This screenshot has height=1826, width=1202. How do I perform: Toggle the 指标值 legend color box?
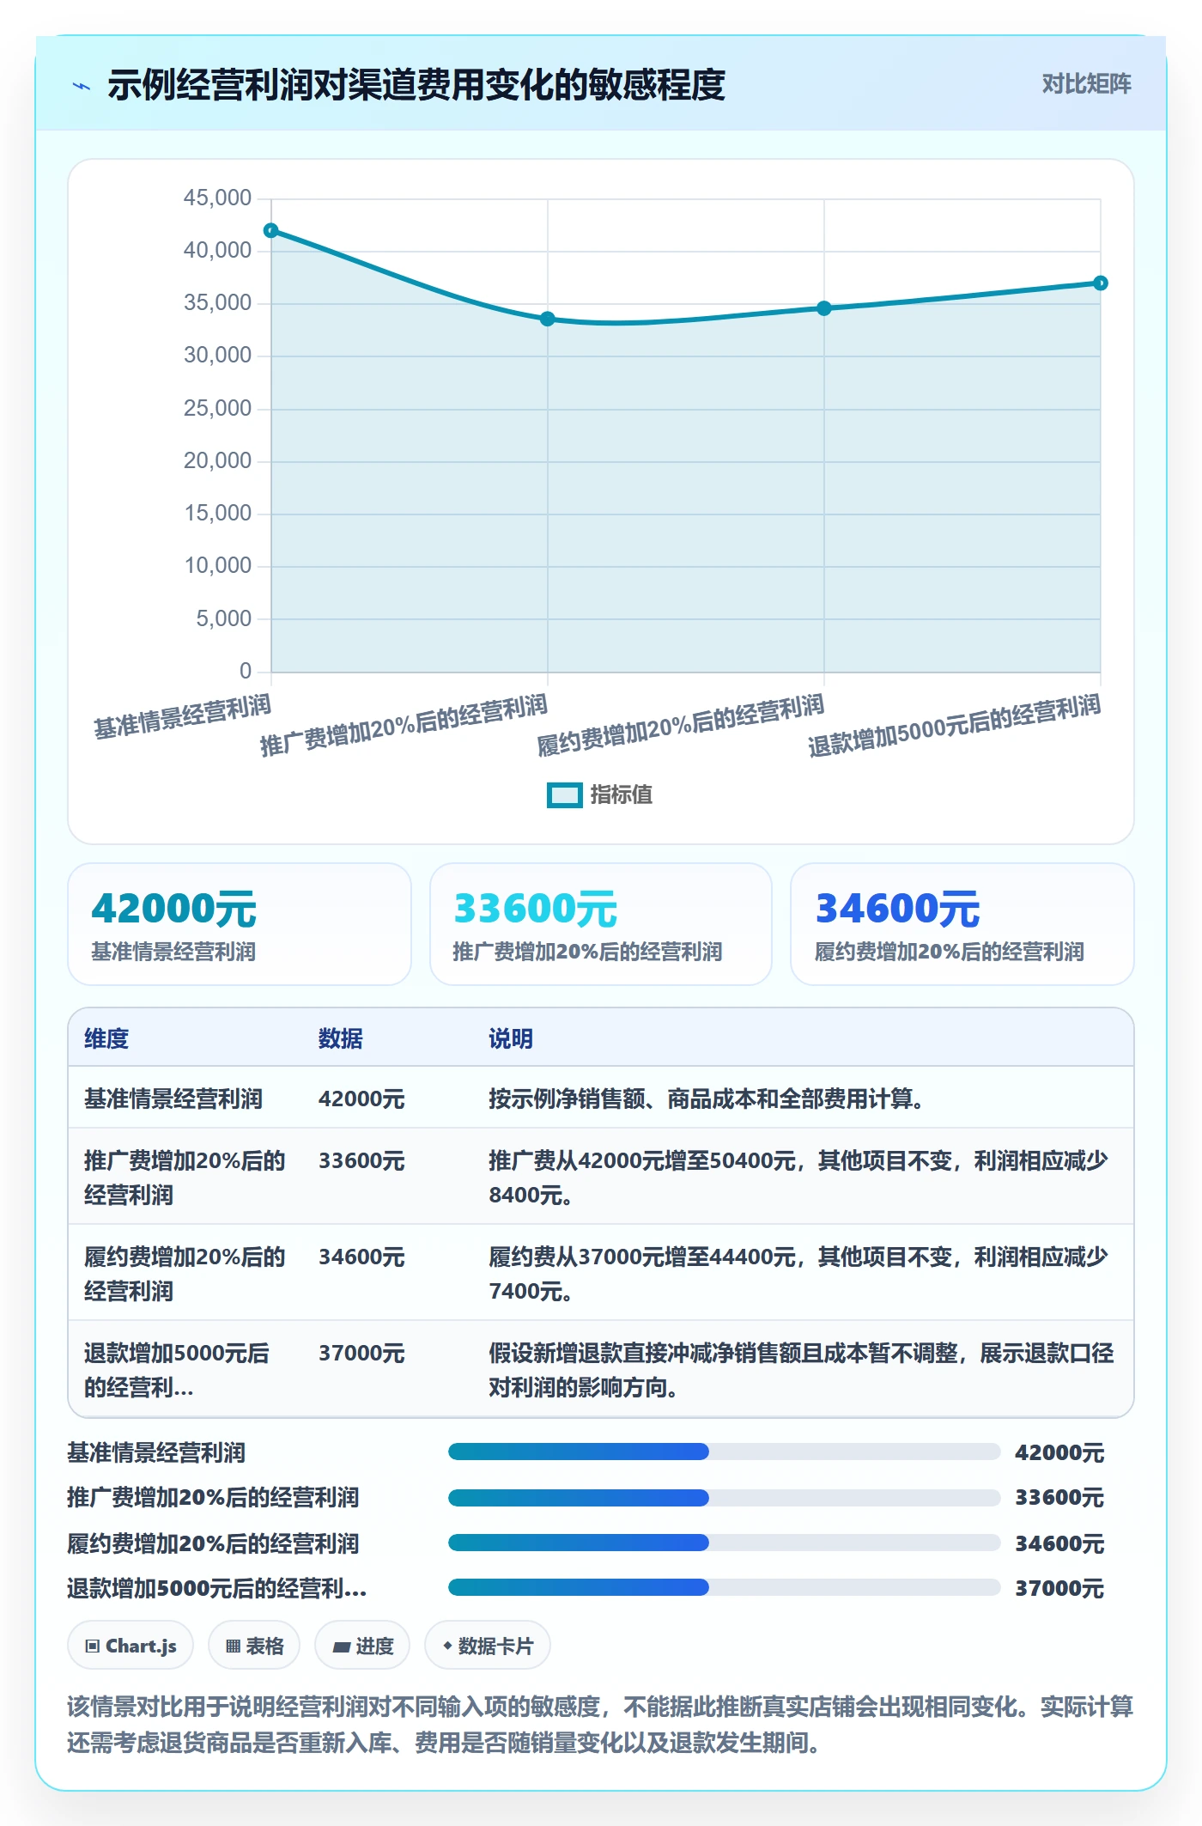pos(564,795)
